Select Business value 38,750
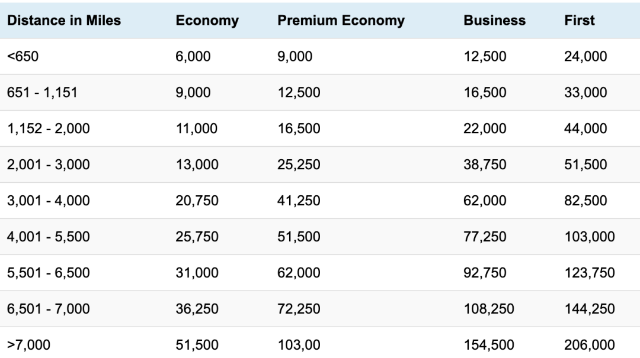640x358 pixels. tap(485, 165)
